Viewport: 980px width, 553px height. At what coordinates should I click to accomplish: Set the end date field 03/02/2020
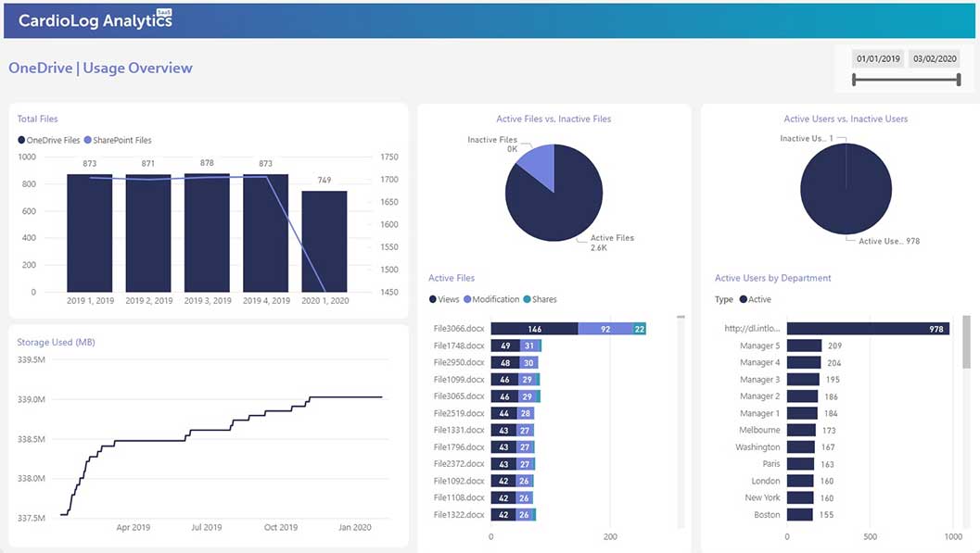(935, 58)
